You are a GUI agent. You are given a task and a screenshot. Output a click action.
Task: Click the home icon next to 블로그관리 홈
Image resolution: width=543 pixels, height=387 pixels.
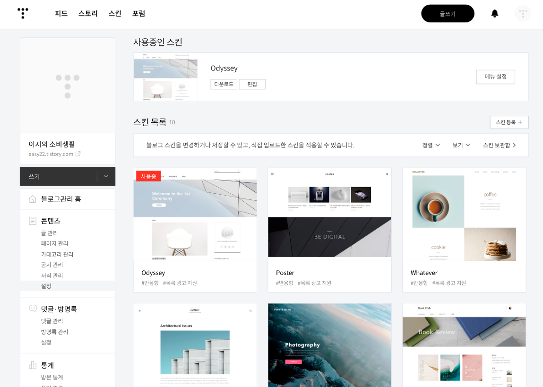[x=33, y=199]
